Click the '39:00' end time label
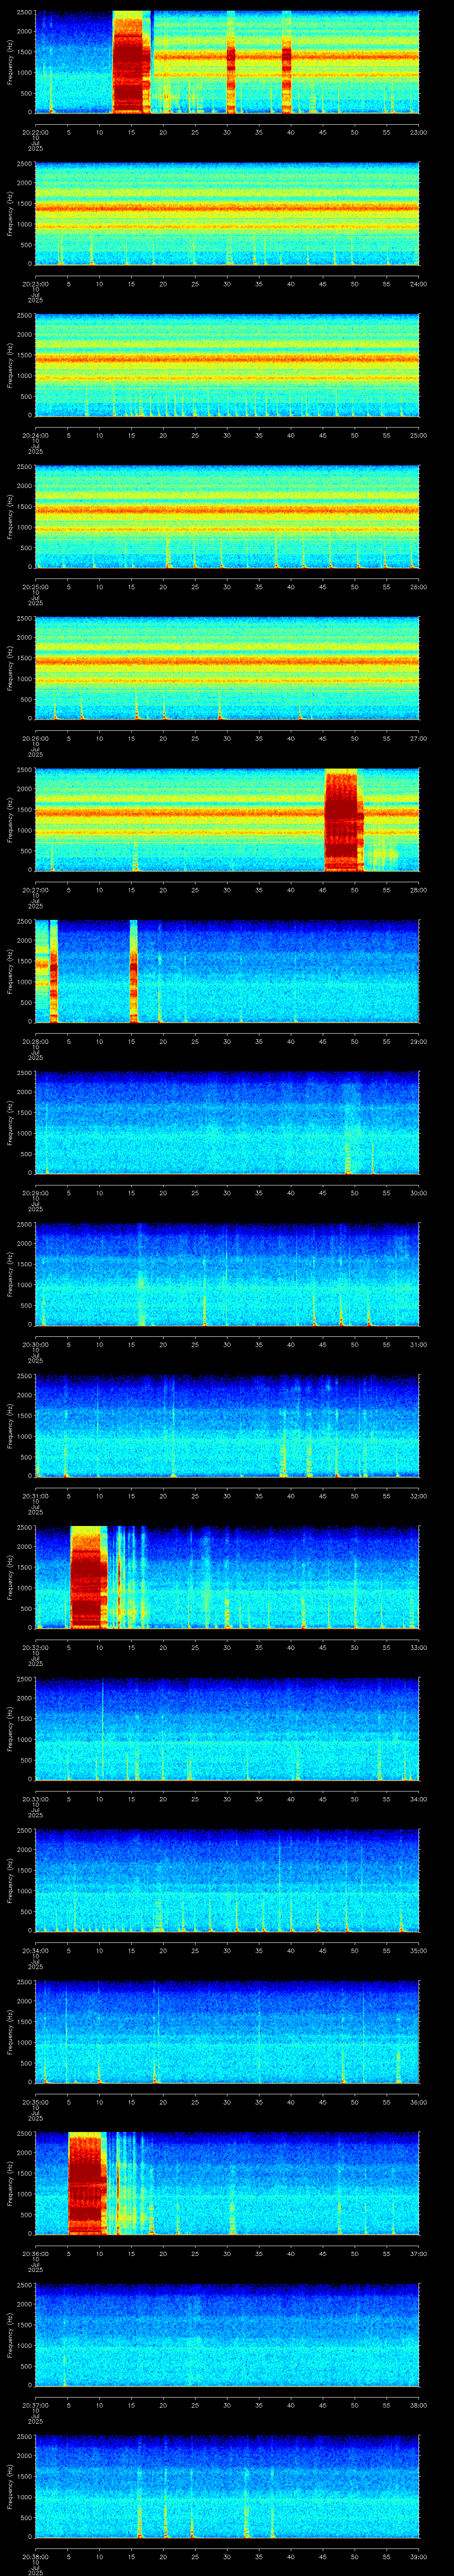This screenshot has height=2576, width=454. pos(419,2556)
